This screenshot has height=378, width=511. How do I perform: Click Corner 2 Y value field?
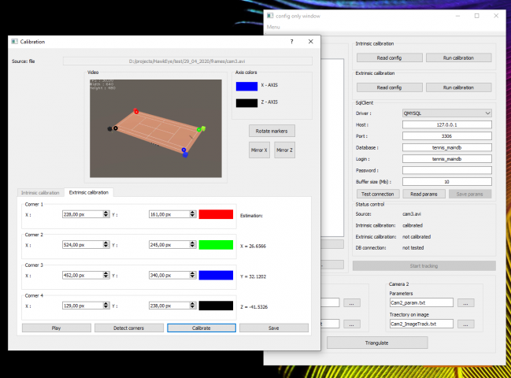pyautogui.click(x=169, y=245)
